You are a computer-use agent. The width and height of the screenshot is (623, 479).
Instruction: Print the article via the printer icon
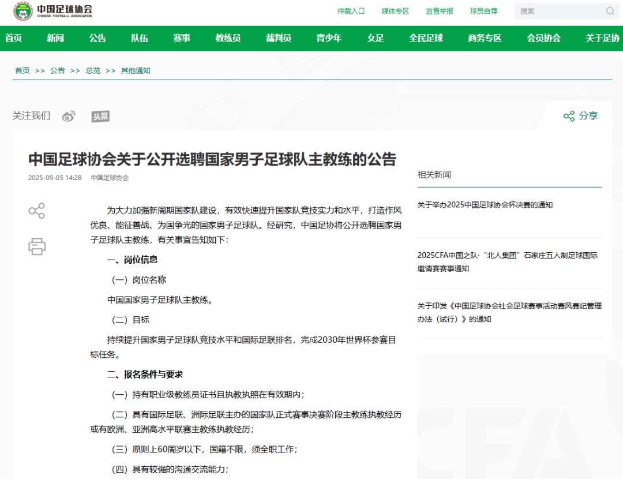(37, 247)
